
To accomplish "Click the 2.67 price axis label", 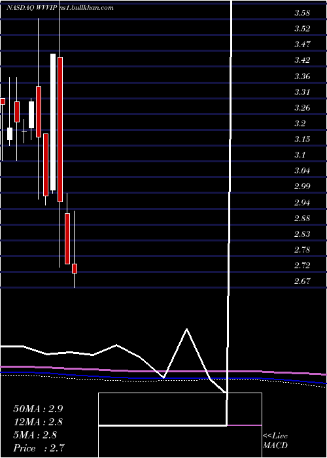I will point(302,281).
